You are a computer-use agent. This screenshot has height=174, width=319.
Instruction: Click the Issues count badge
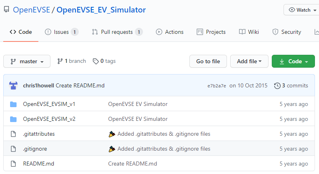pos(75,32)
